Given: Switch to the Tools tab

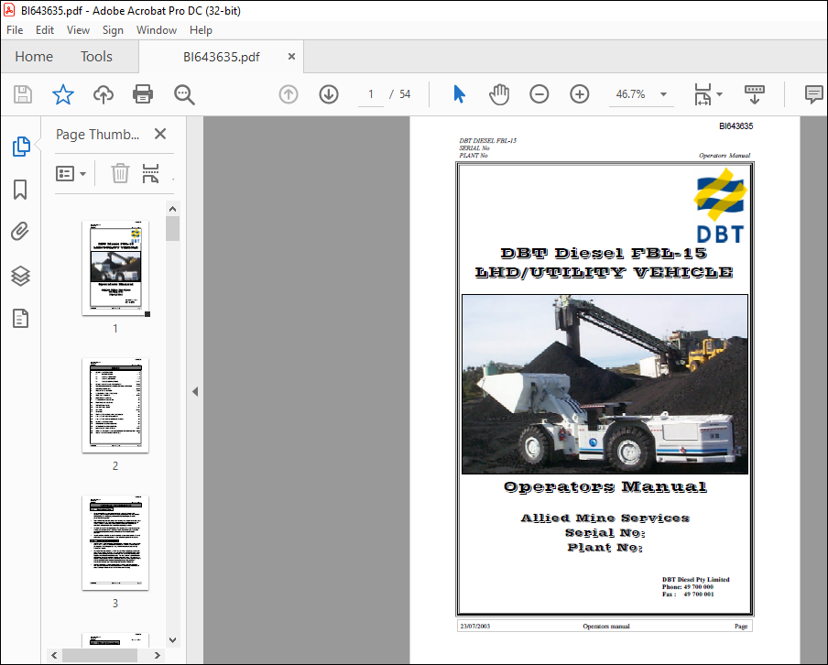Looking at the screenshot, I should tap(96, 57).
